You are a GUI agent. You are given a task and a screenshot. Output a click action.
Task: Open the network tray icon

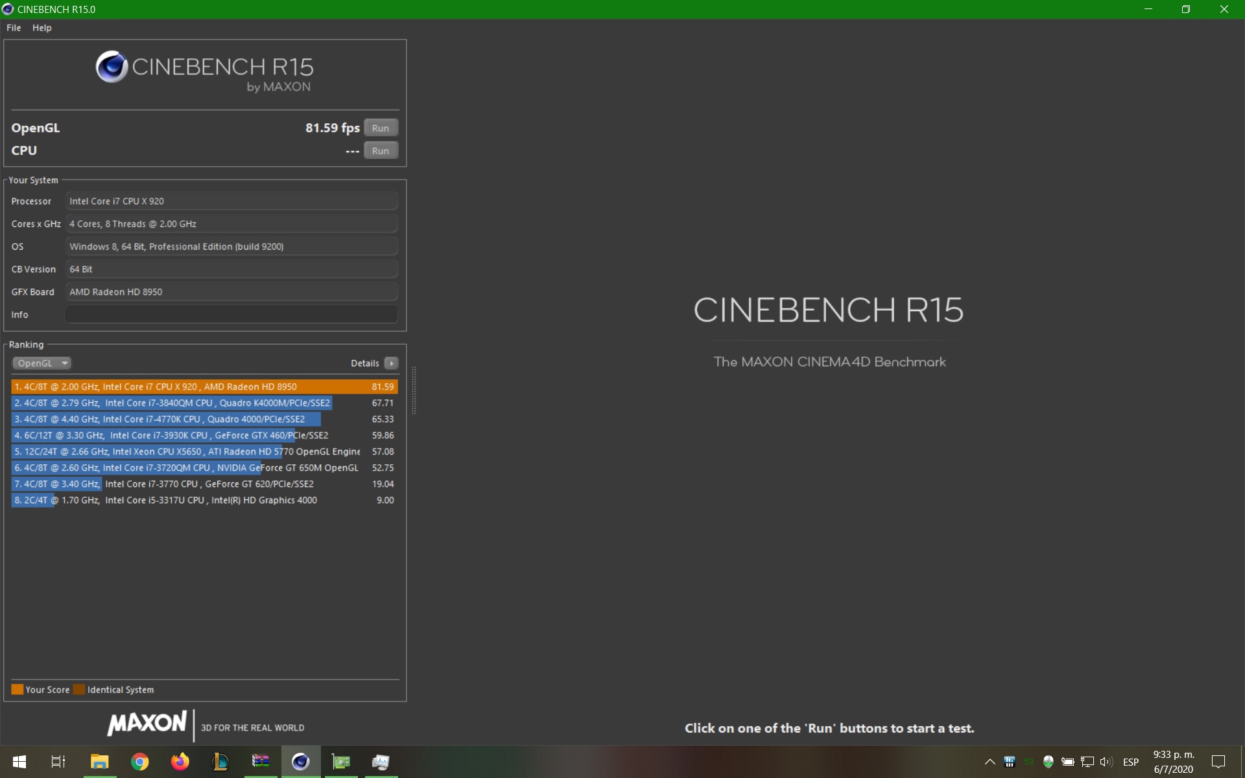[1087, 762]
